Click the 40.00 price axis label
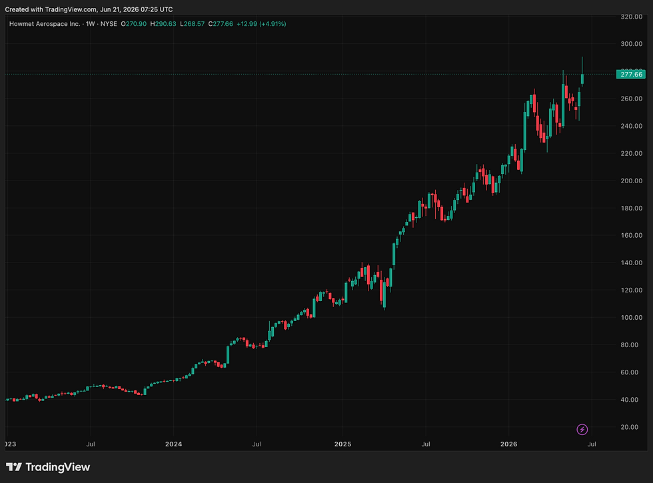Viewport: 653px width, 483px height. 629,400
